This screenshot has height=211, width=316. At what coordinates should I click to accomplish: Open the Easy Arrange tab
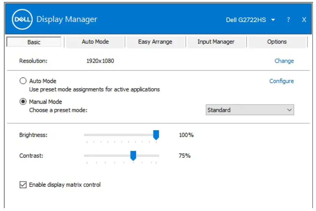(155, 41)
